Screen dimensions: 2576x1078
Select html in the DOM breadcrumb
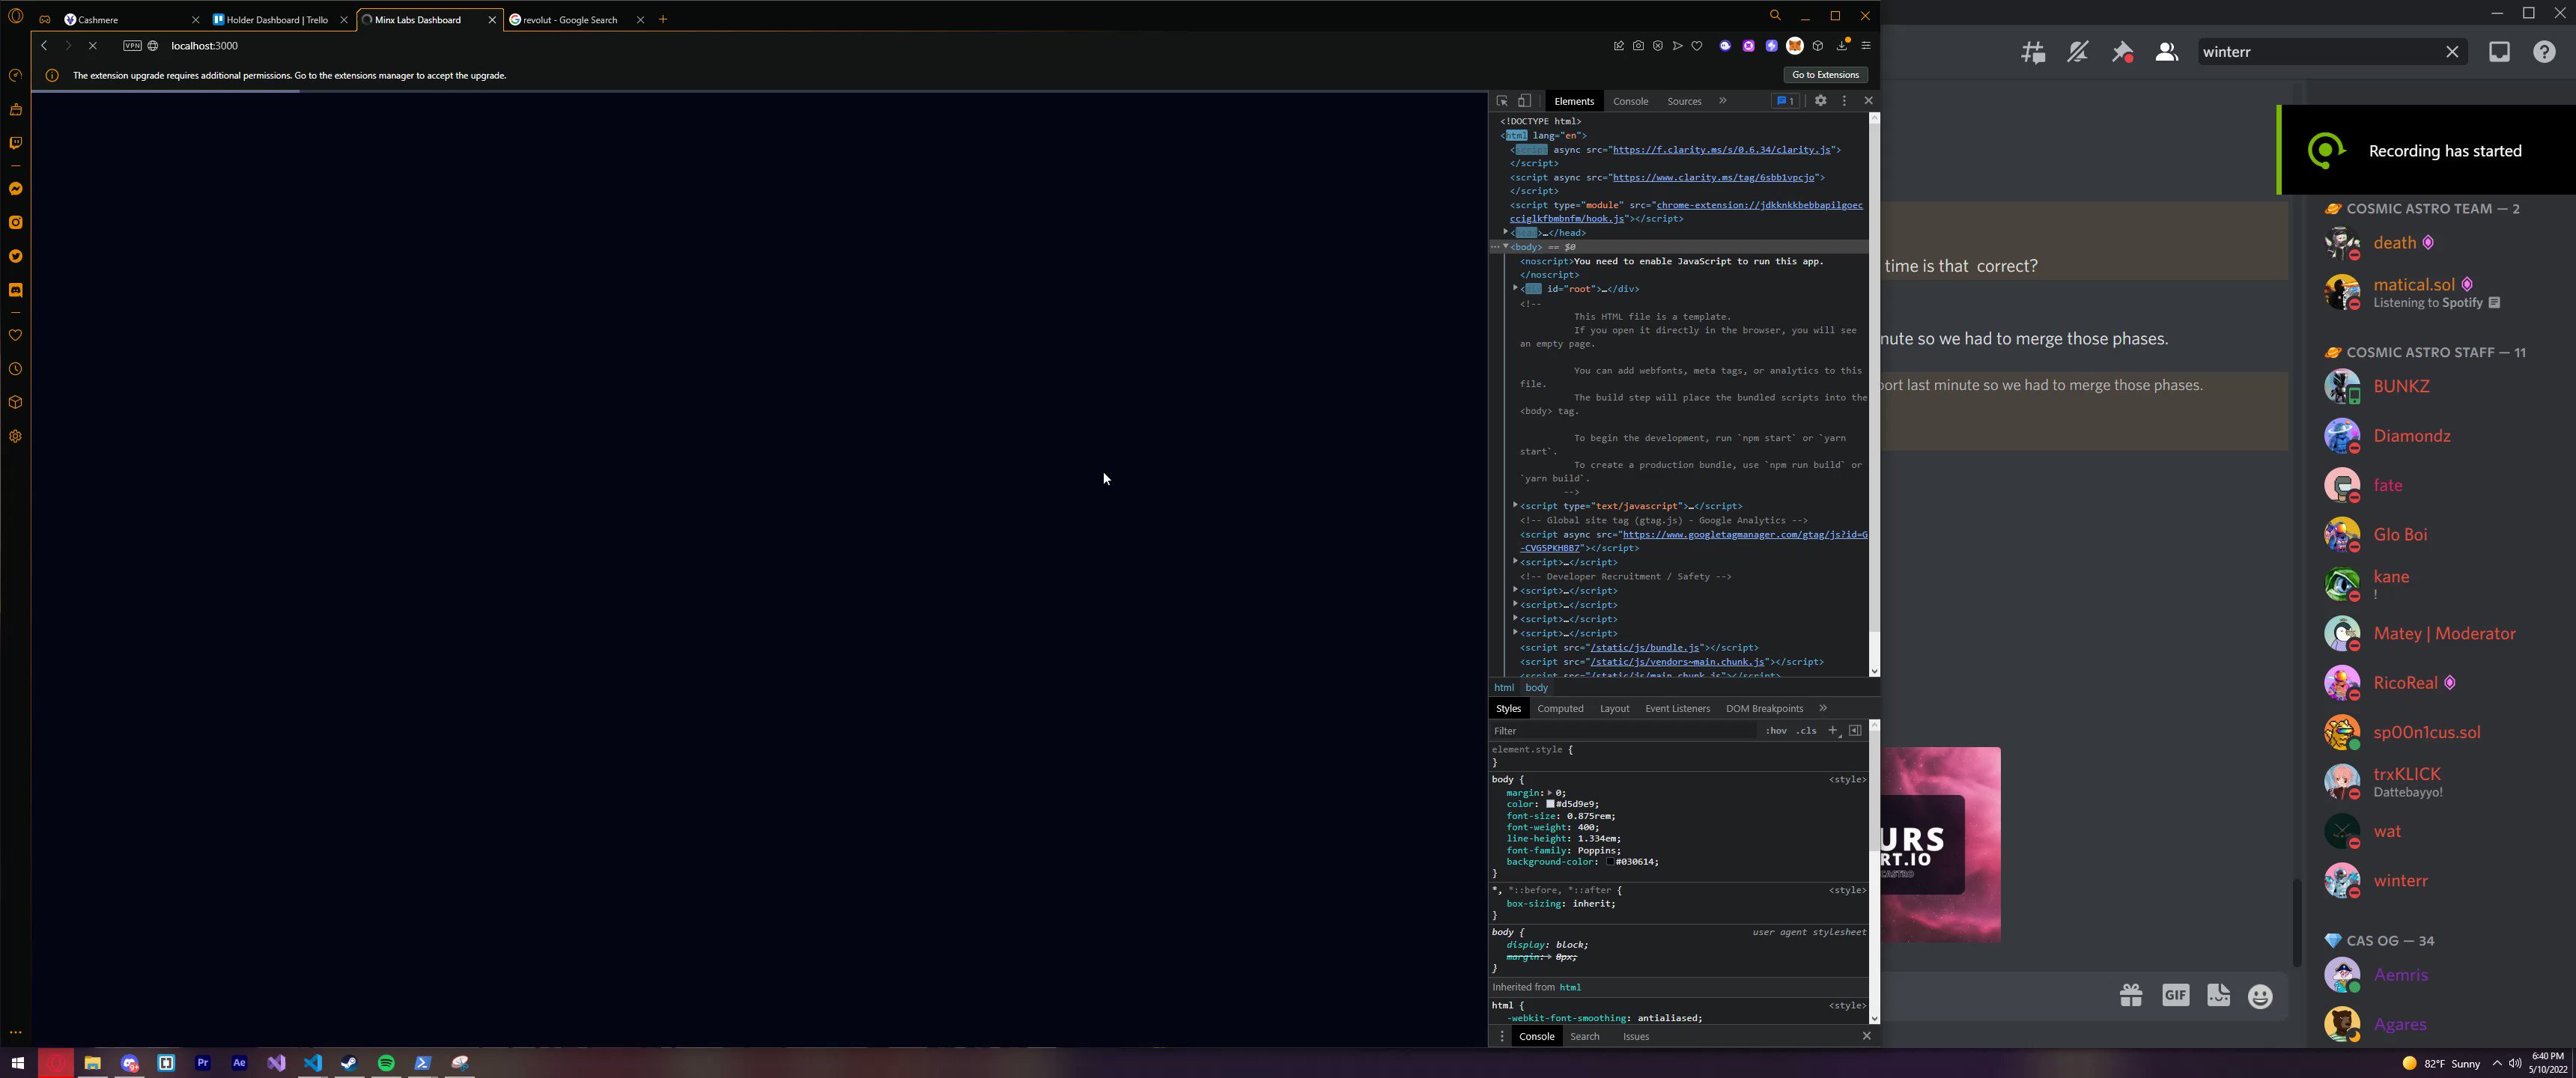click(x=1503, y=688)
